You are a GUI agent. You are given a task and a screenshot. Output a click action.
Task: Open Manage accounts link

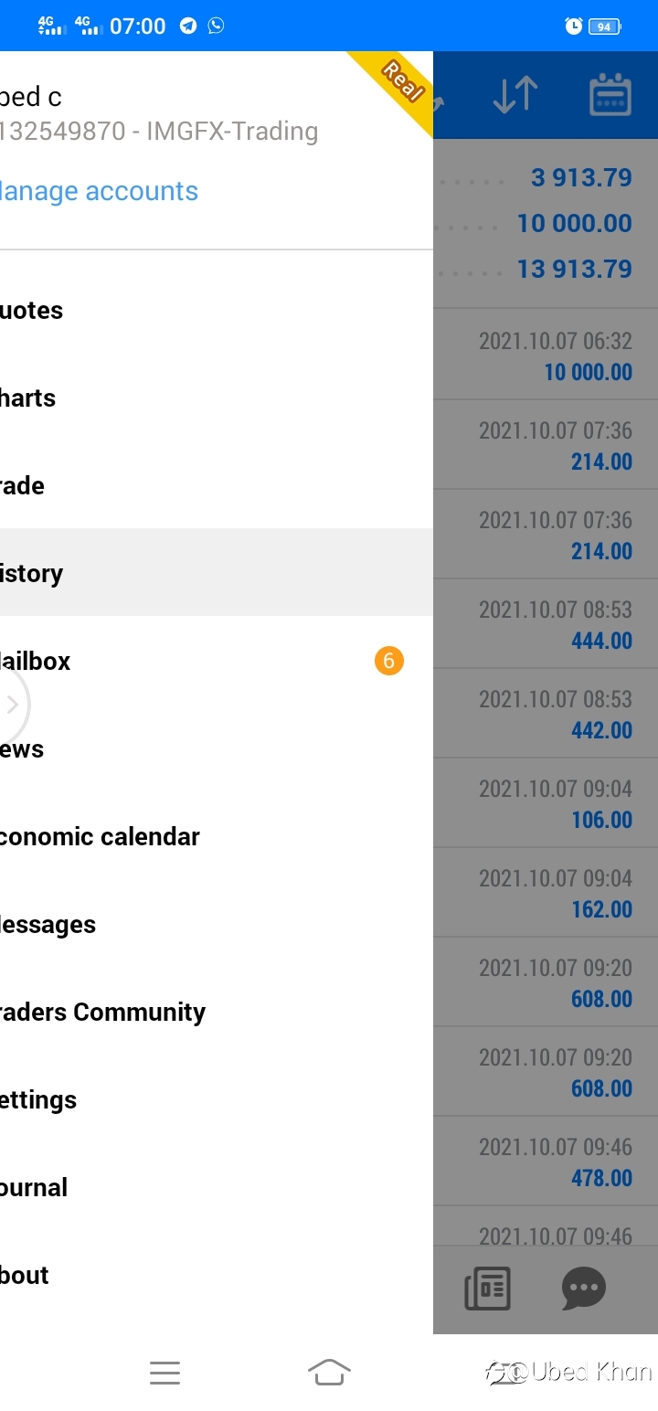pos(99,191)
